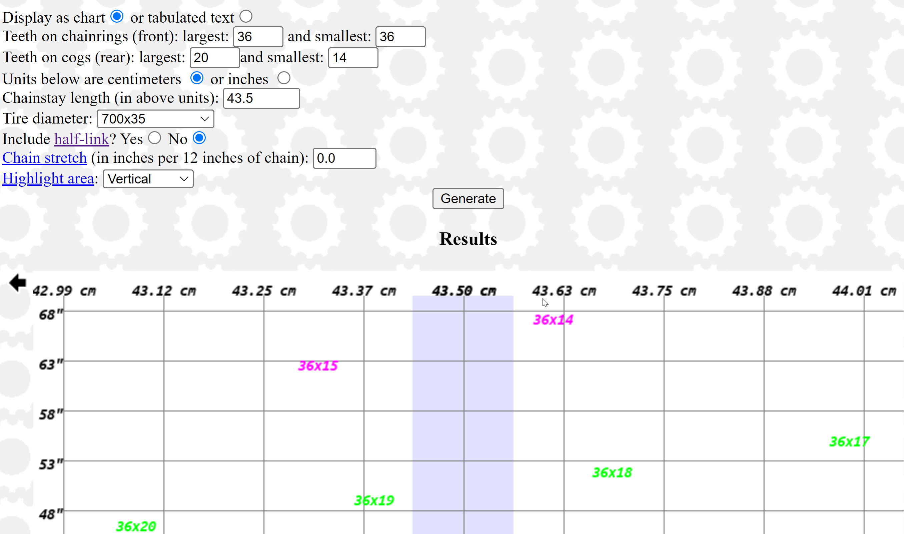Select the centimeters radio button

point(197,78)
